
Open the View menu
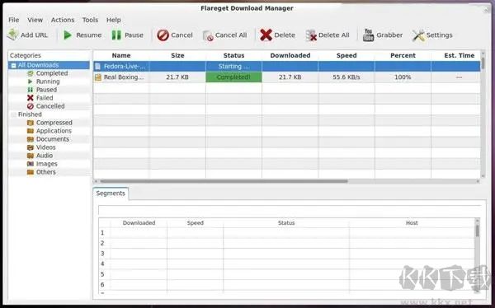point(35,20)
